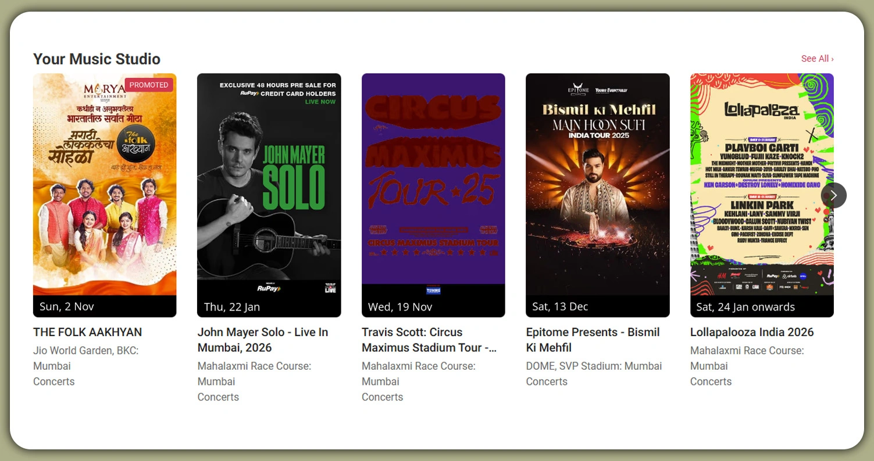The width and height of the screenshot is (874, 461).
Task: Select the Bismil Ki Mehfil poster
Action: (x=597, y=184)
